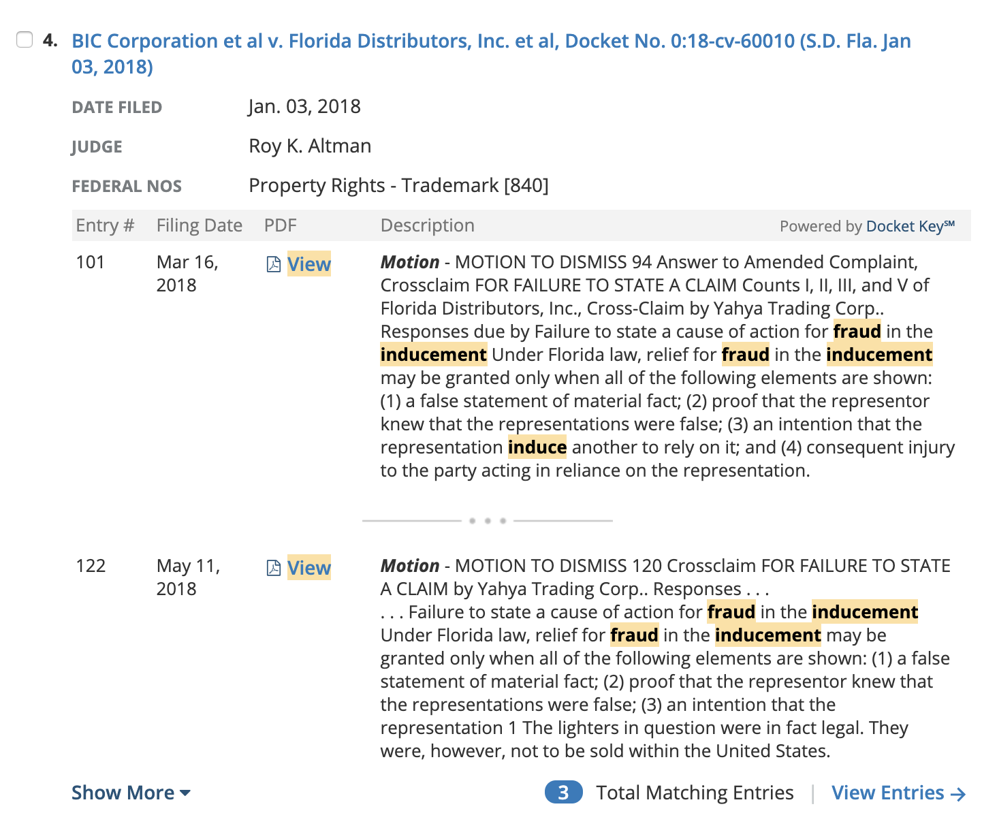Click the Entry # column header
Viewport: 982px width, 828px height.
click(105, 225)
